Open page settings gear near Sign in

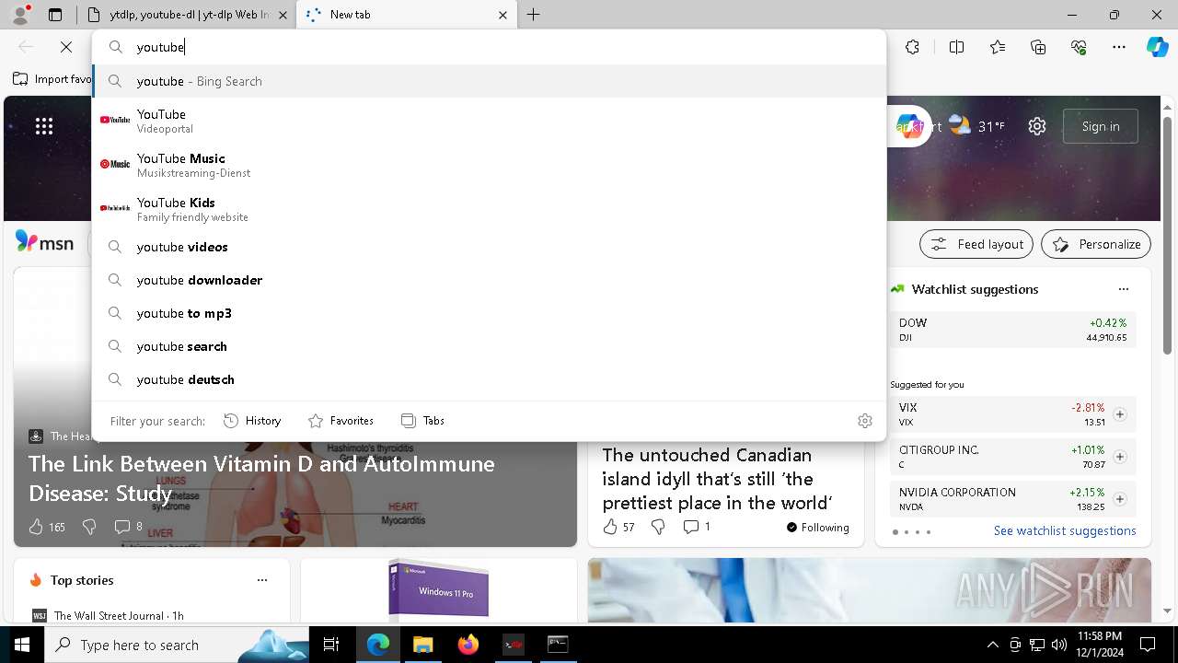(1037, 126)
